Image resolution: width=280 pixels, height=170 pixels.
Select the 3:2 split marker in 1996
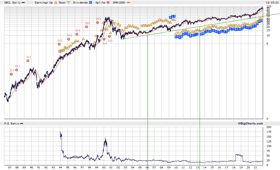[x=77, y=34]
